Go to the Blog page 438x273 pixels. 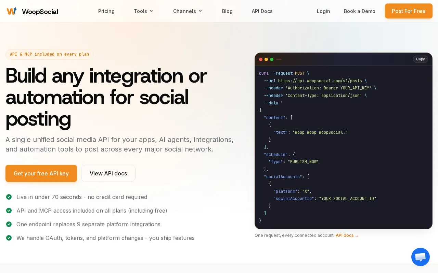click(227, 11)
